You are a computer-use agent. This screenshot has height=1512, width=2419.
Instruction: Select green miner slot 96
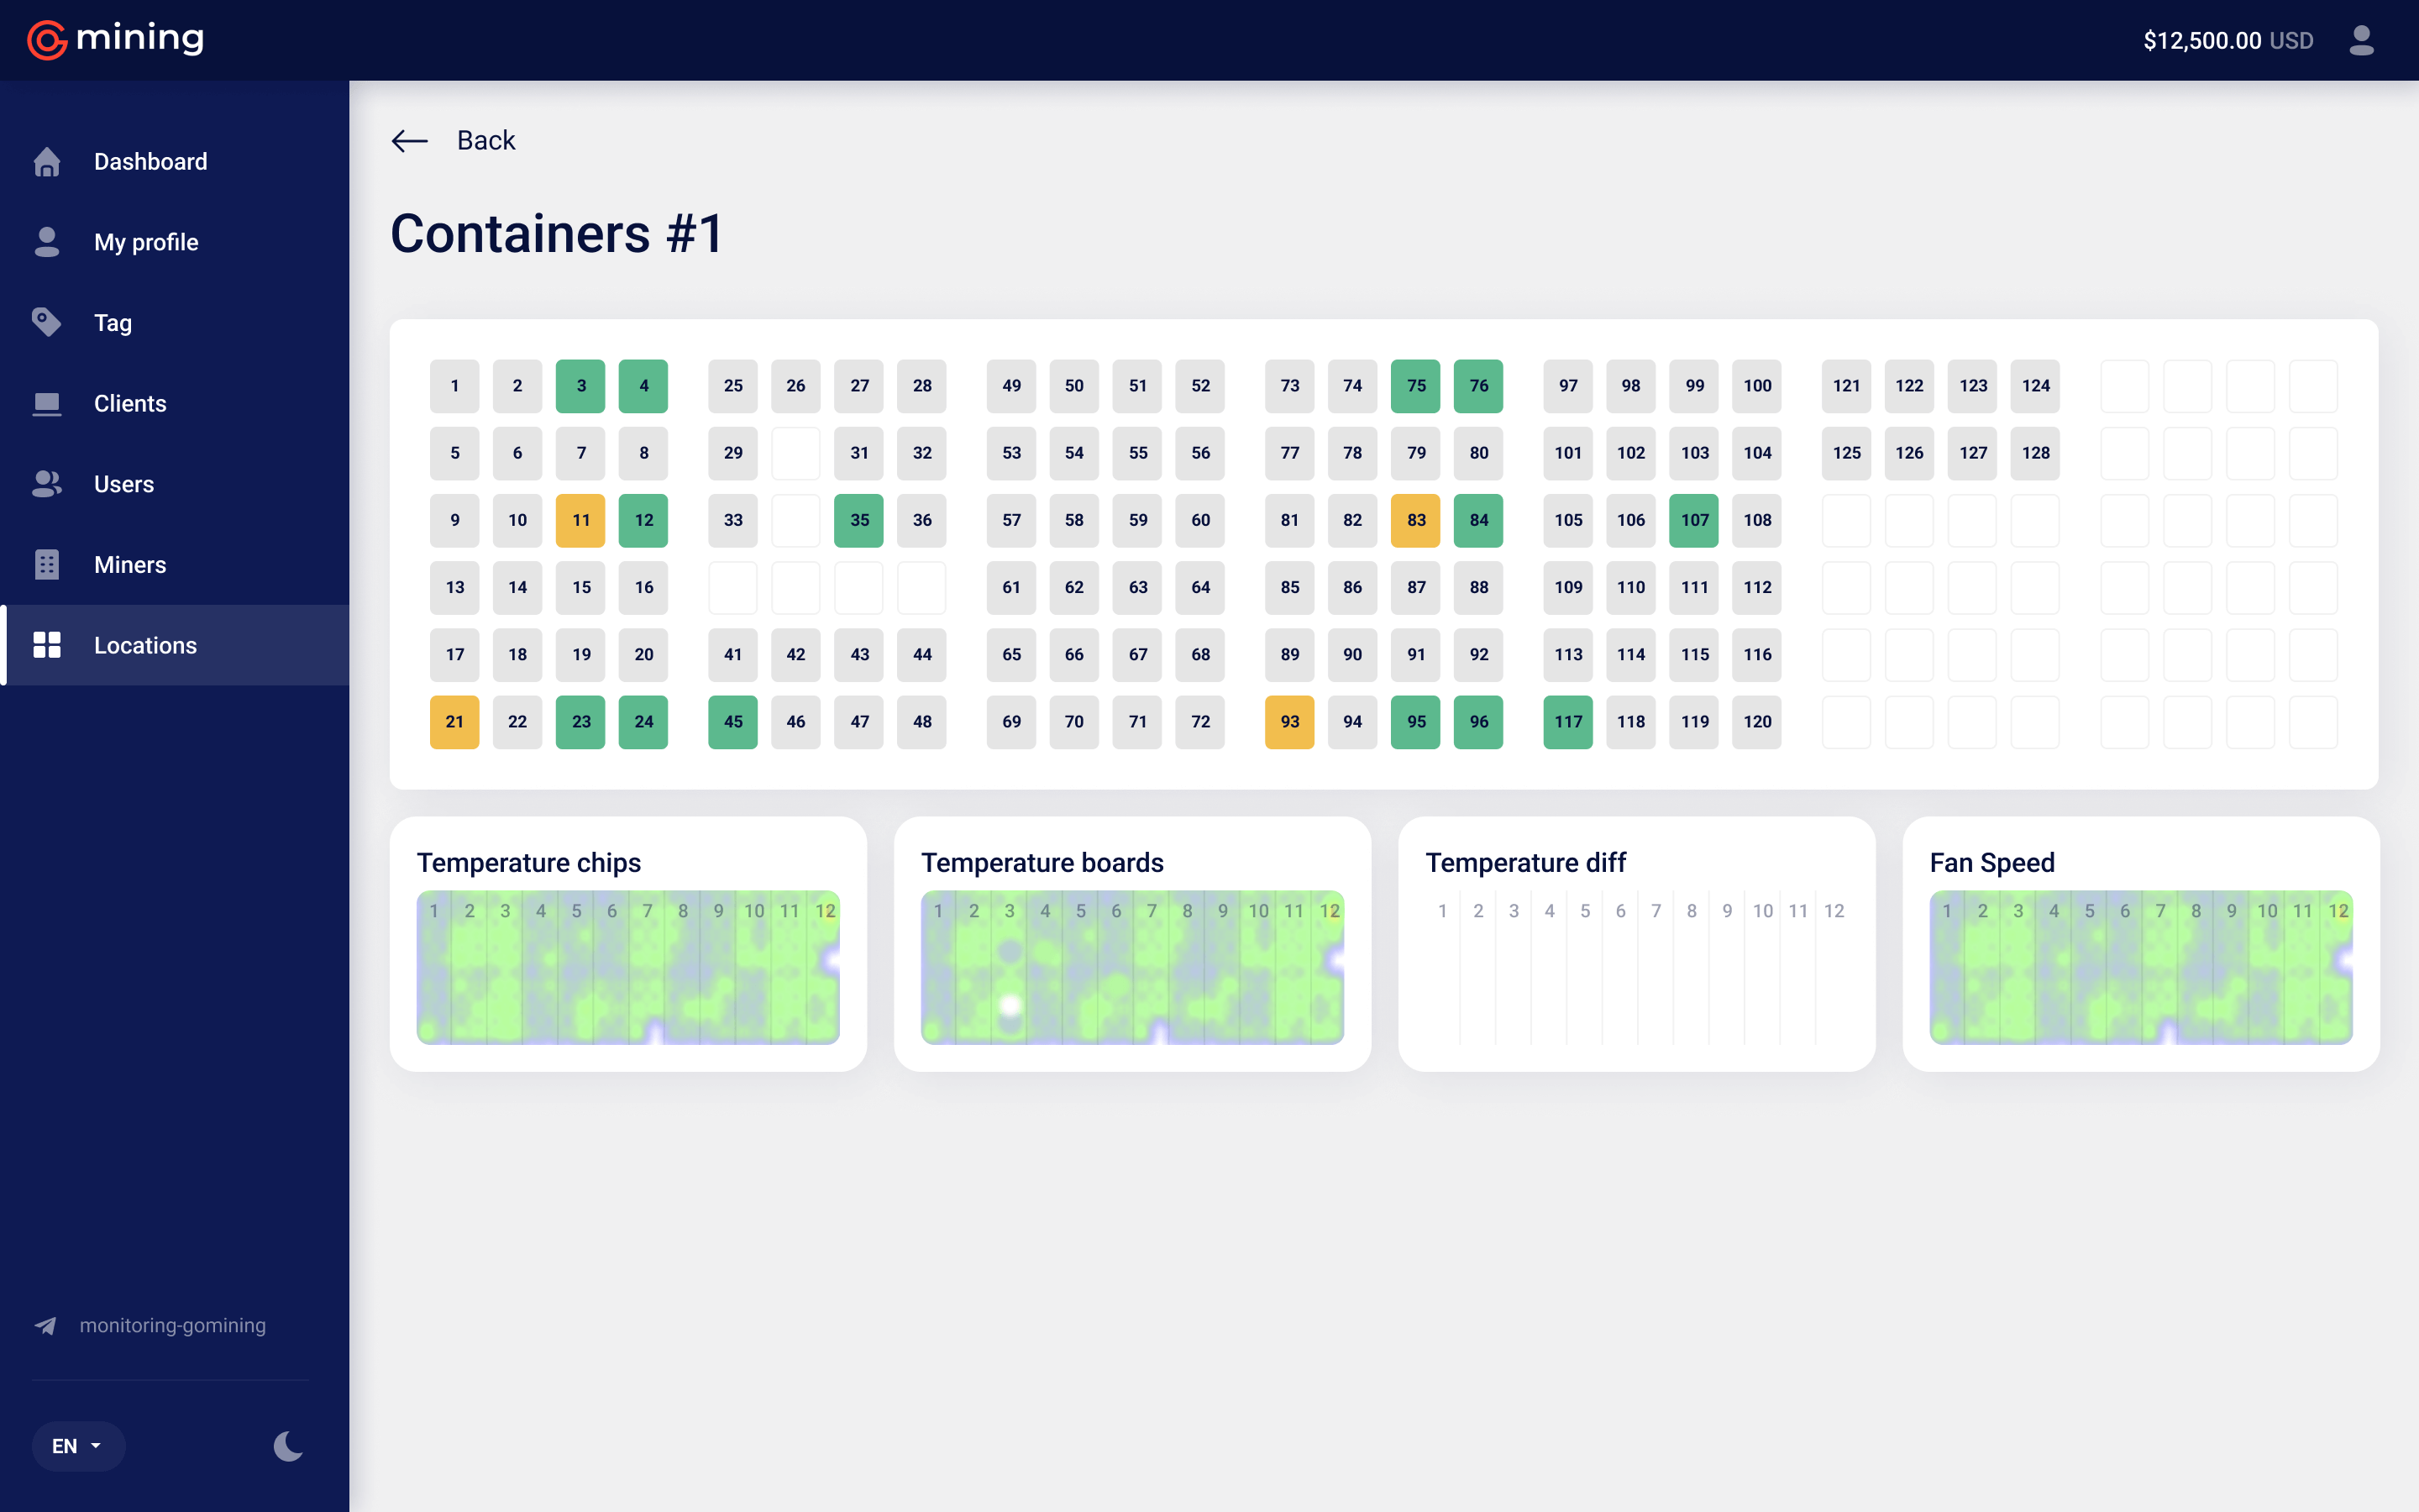[1478, 722]
